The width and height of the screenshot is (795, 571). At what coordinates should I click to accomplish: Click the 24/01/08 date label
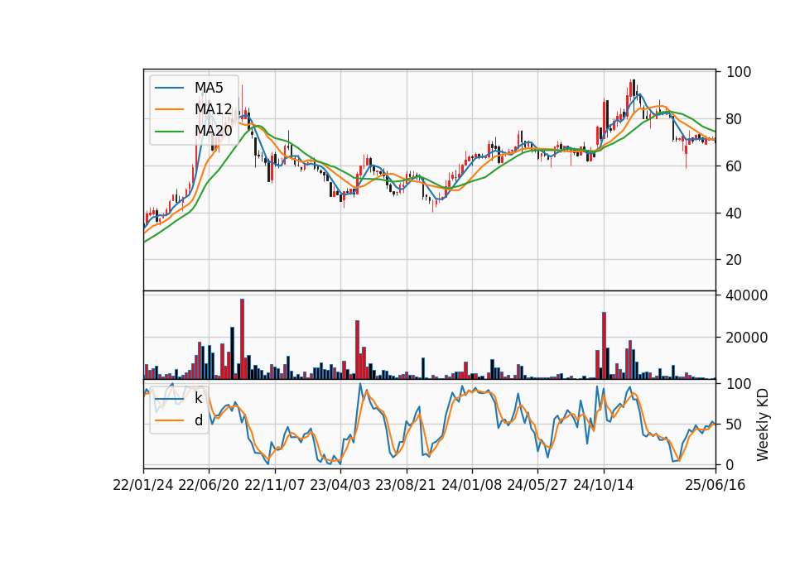pos(471,486)
